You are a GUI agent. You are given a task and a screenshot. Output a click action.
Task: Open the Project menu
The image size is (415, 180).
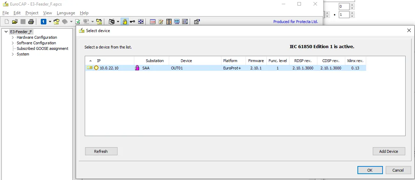(x=32, y=13)
